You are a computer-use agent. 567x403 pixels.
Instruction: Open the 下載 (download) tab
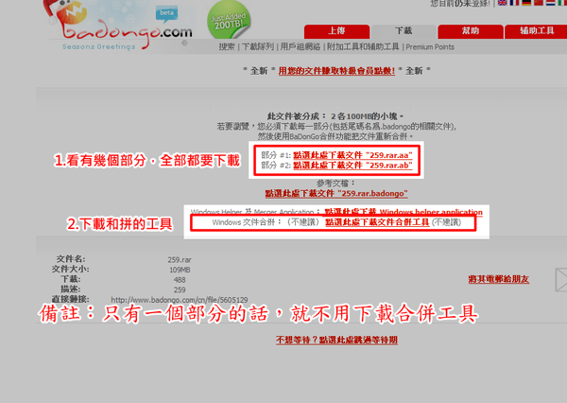click(x=404, y=31)
